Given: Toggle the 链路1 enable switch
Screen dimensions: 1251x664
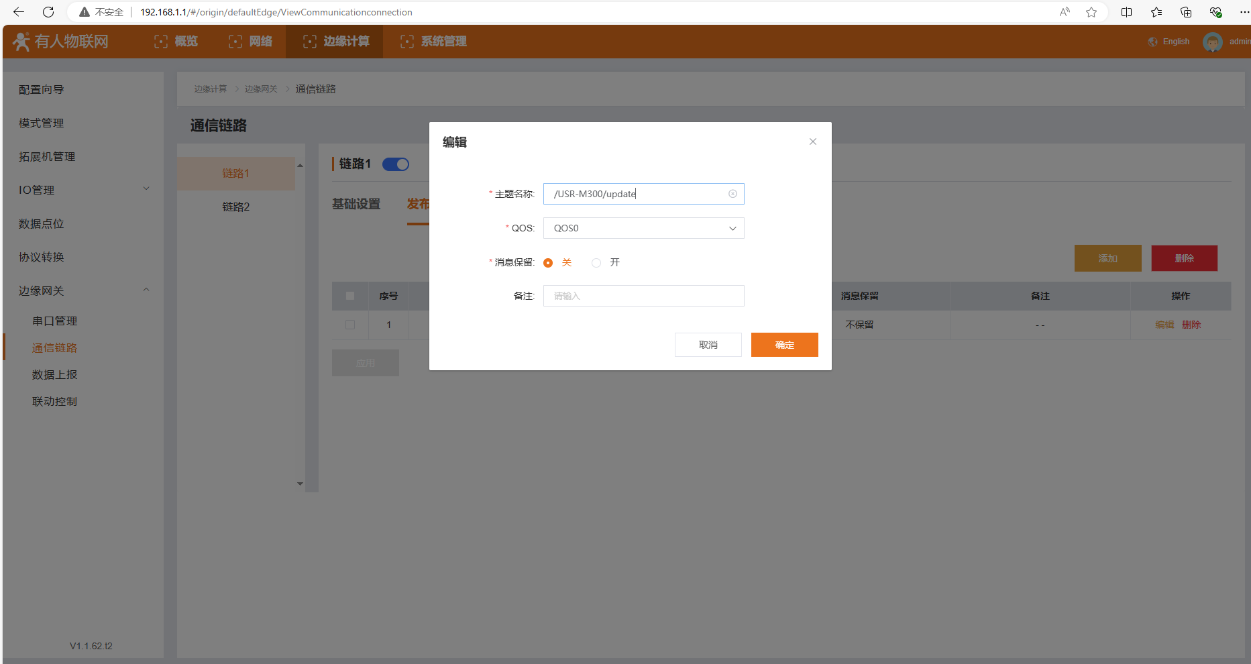Looking at the screenshot, I should 396,164.
